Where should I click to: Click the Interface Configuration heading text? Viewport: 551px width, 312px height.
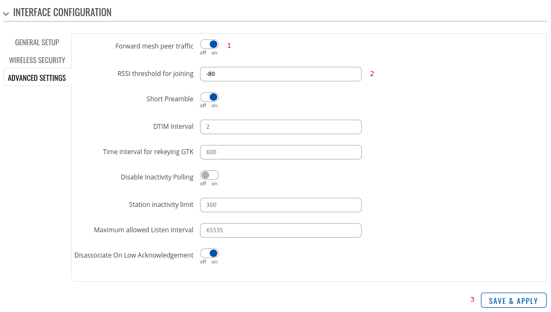62,12
